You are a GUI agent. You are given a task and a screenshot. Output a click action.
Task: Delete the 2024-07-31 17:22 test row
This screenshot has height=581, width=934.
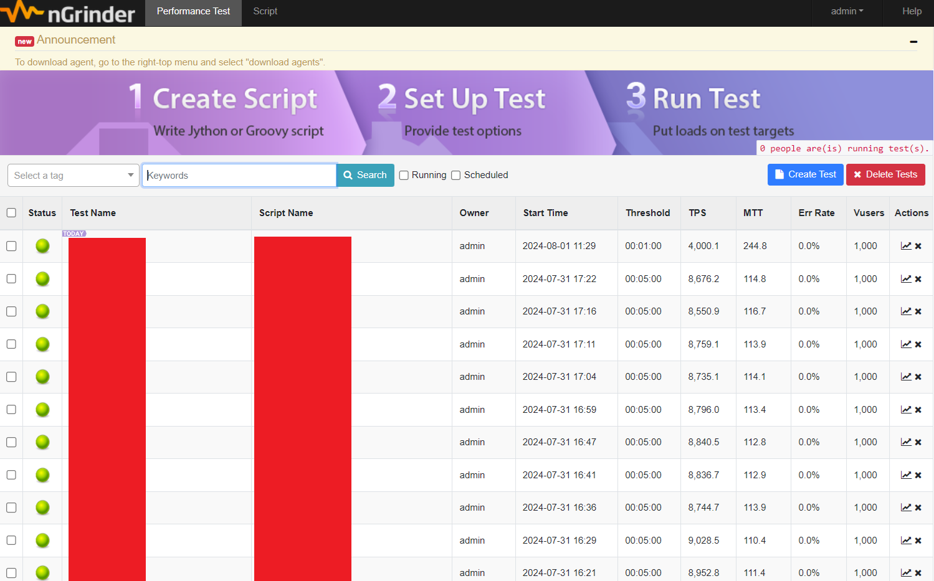tap(918, 279)
